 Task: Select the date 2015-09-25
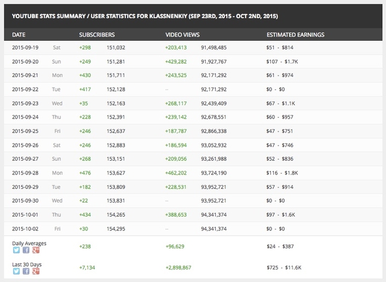pyautogui.click(x=25, y=131)
